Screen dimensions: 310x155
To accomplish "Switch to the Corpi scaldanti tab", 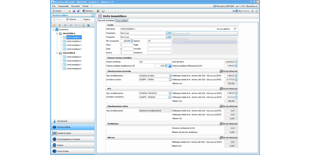I will tap(122, 21).
